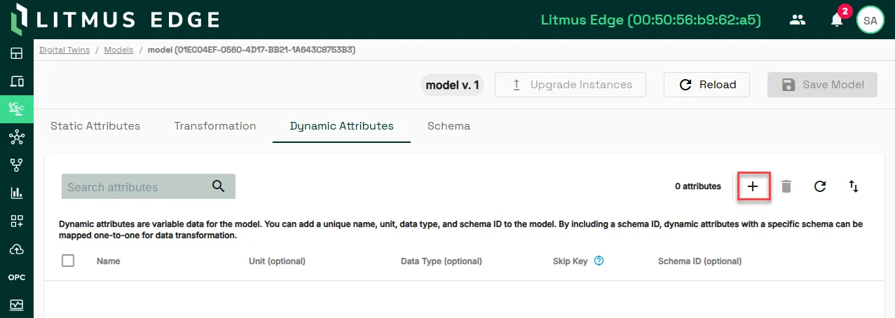Switch to Transformation tab
Image resolution: width=895 pixels, height=318 pixels.
pos(215,126)
